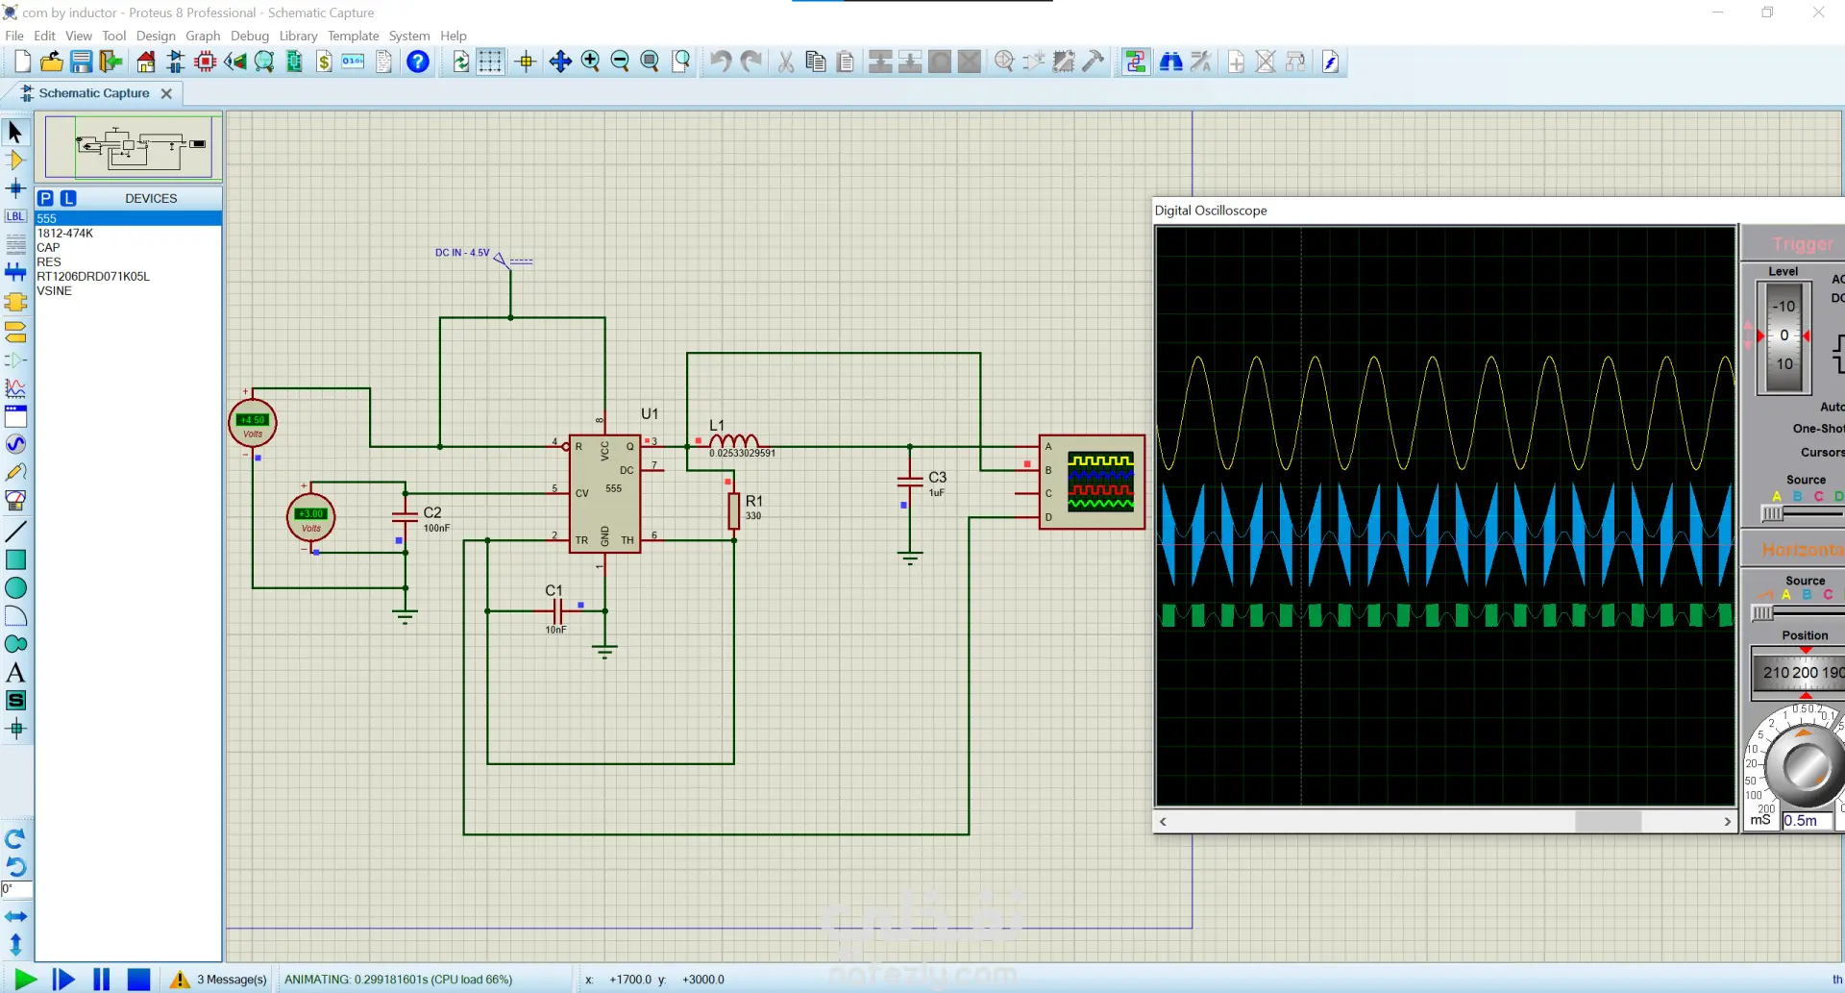Open the Library menu

click(298, 36)
